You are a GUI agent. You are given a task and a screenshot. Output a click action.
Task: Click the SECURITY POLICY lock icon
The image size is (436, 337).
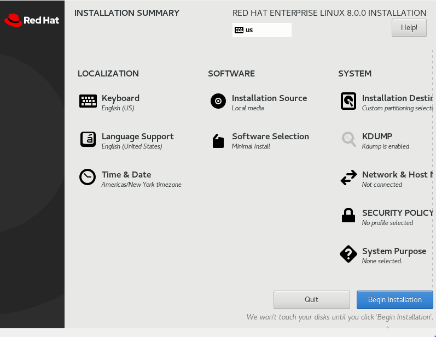[348, 215]
